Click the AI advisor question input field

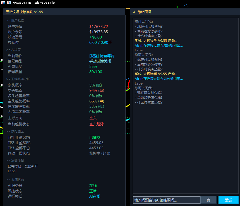pos(167,200)
